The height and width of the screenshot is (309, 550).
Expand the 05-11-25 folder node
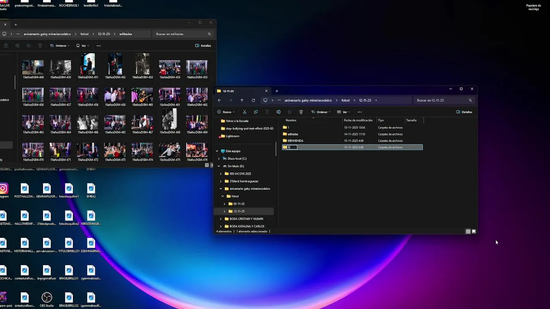(x=224, y=204)
